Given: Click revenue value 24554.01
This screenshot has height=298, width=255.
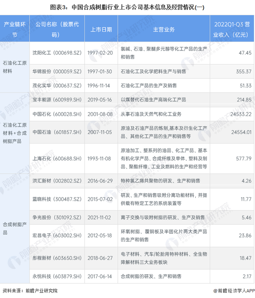Looking at the screenshot, I should click(241, 132).
